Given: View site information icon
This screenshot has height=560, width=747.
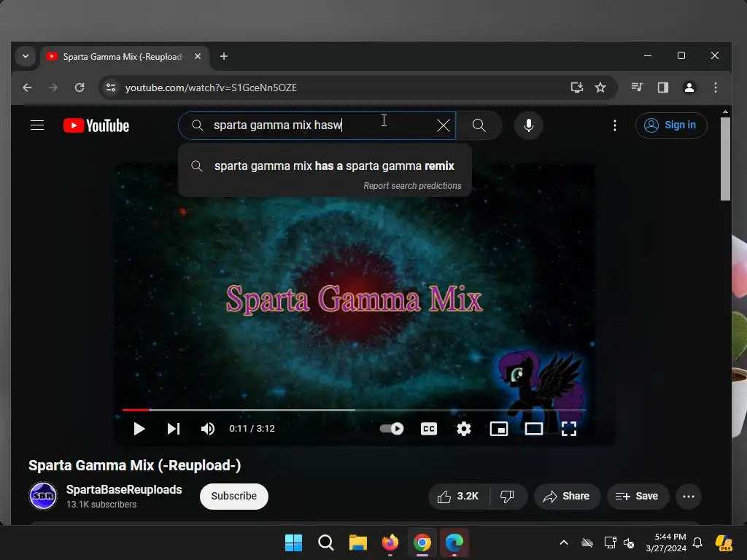Looking at the screenshot, I should point(111,87).
